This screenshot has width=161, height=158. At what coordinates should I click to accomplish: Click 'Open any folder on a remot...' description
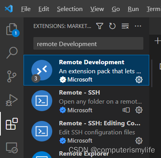[x=100, y=102]
